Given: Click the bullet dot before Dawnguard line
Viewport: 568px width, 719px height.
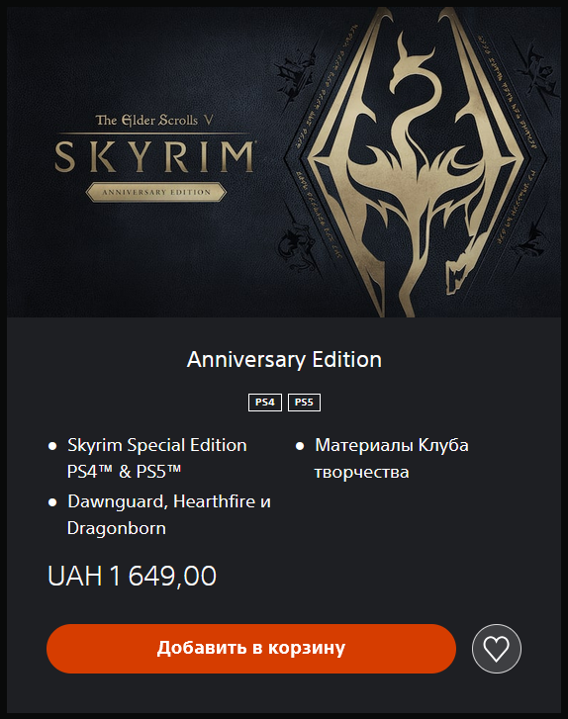Looking at the screenshot, I should [x=52, y=502].
